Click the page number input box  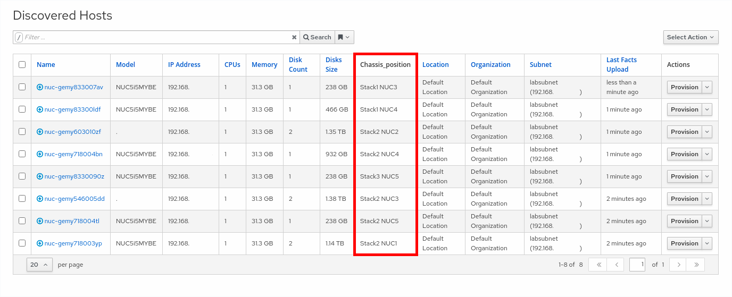(x=637, y=265)
